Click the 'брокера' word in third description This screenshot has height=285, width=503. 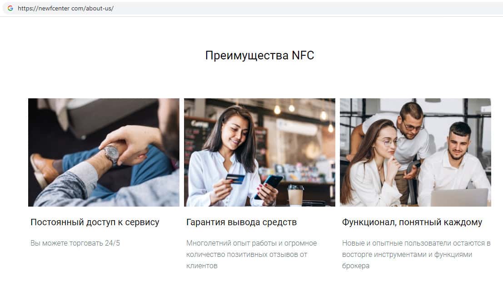tap(356, 266)
